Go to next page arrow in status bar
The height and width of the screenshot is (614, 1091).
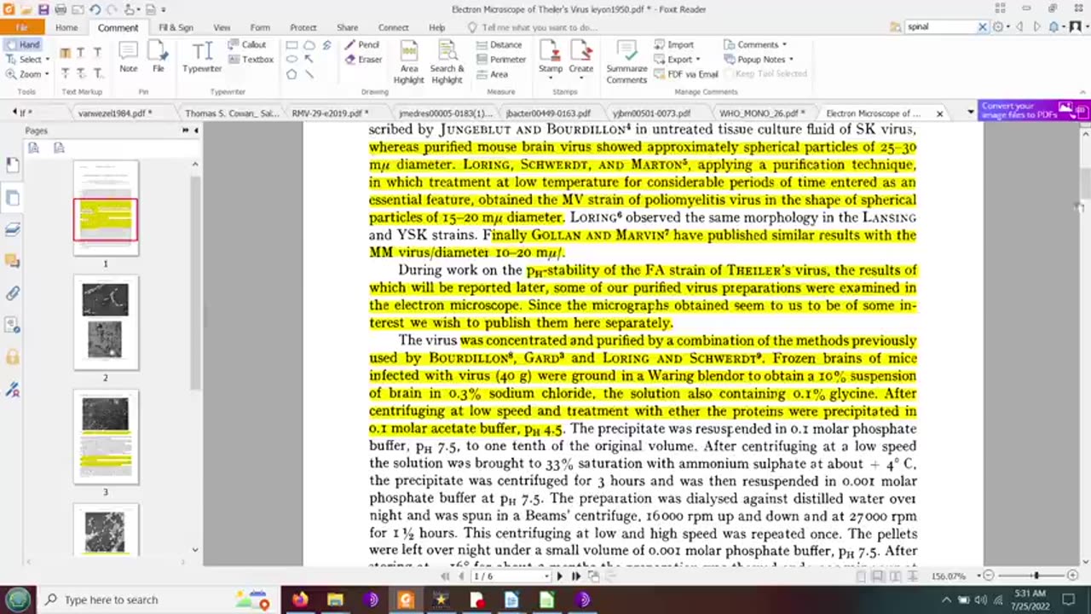tap(559, 576)
